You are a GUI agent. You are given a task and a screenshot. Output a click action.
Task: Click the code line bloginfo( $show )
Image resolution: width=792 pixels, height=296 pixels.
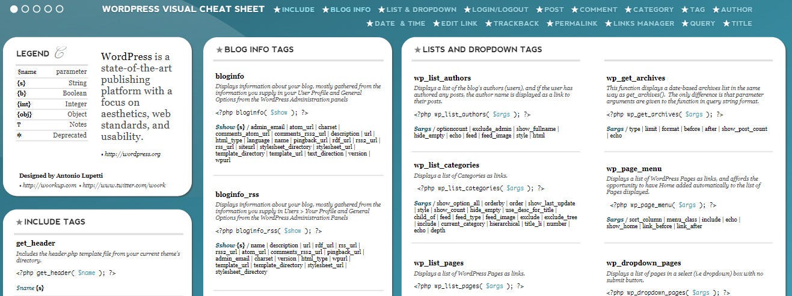tap(262, 112)
